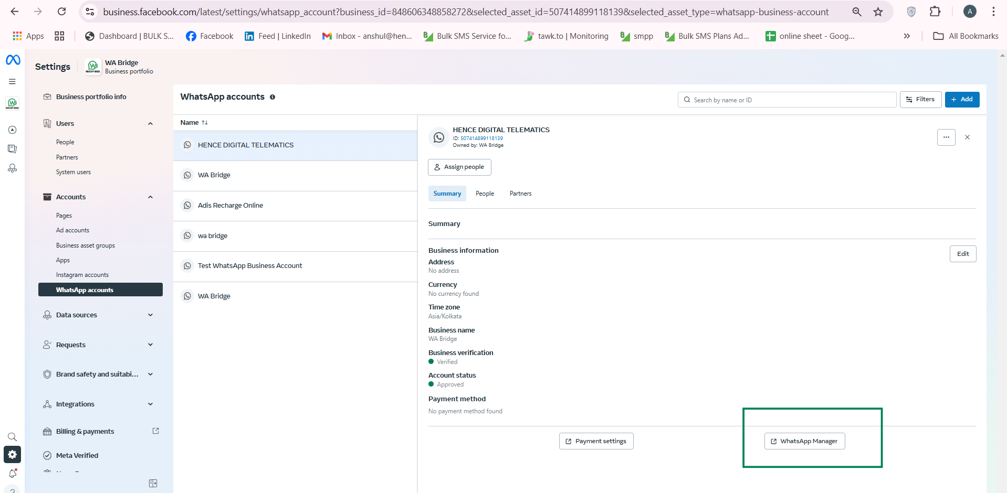Open the hamburger menu in left rail

[12, 82]
